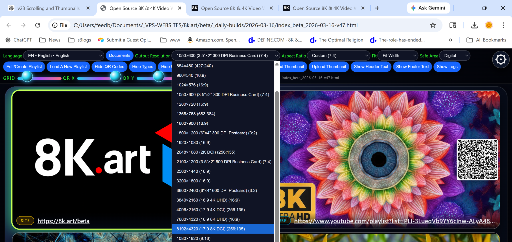The image size is (512, 242).
Task: Select 854×480 (427:240) resolution
Action: click(x=223, y=66)
